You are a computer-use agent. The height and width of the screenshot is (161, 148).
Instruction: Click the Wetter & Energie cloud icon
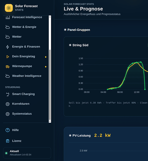click(7, 27)
